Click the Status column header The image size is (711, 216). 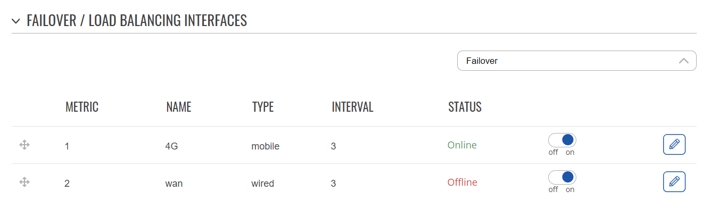tap(465, 107)
